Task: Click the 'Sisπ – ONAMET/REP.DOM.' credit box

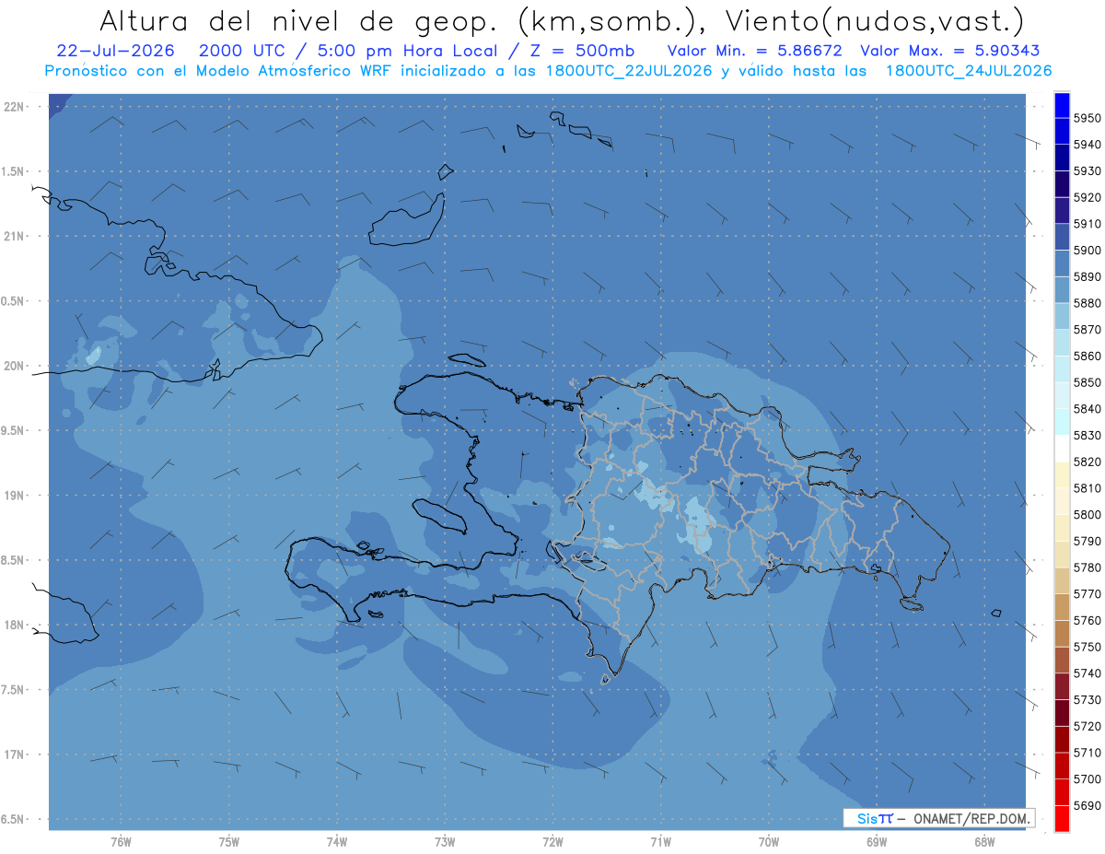Action: pyautogui.click(x=938, y=818)
